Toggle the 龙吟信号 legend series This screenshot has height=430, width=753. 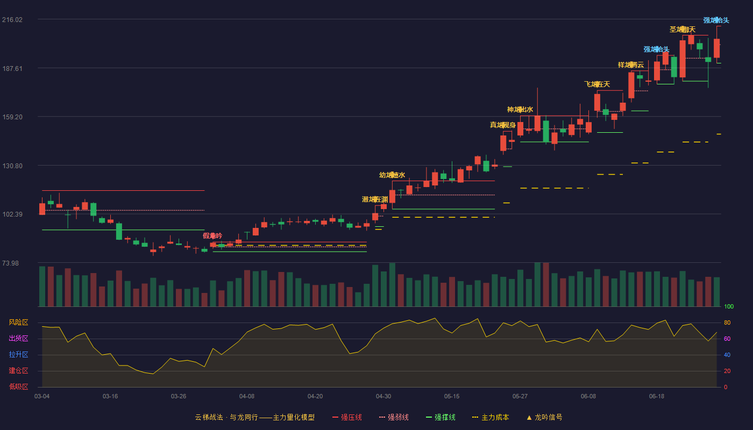pos(544,417)
